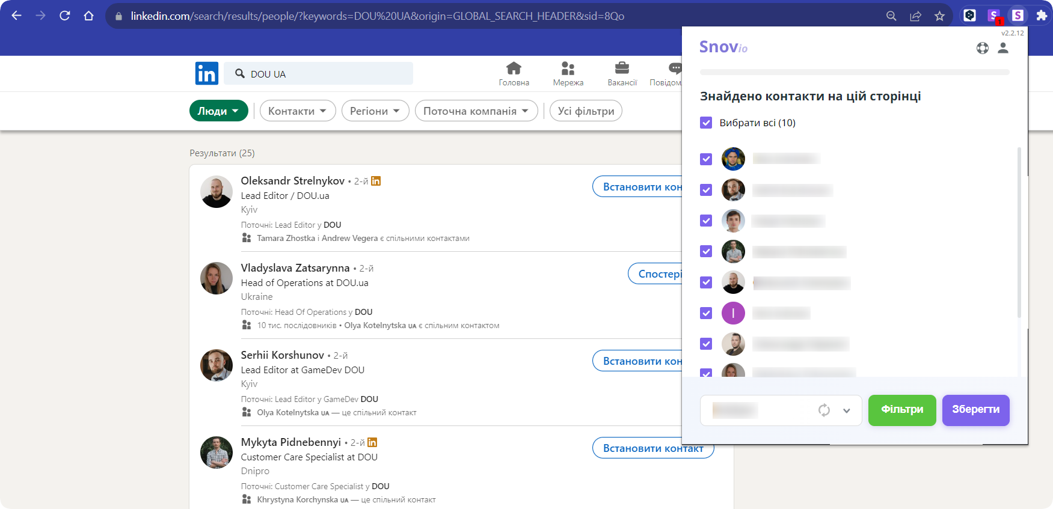Click the Snov.io contact list scrollbar

coord(1019,233)
